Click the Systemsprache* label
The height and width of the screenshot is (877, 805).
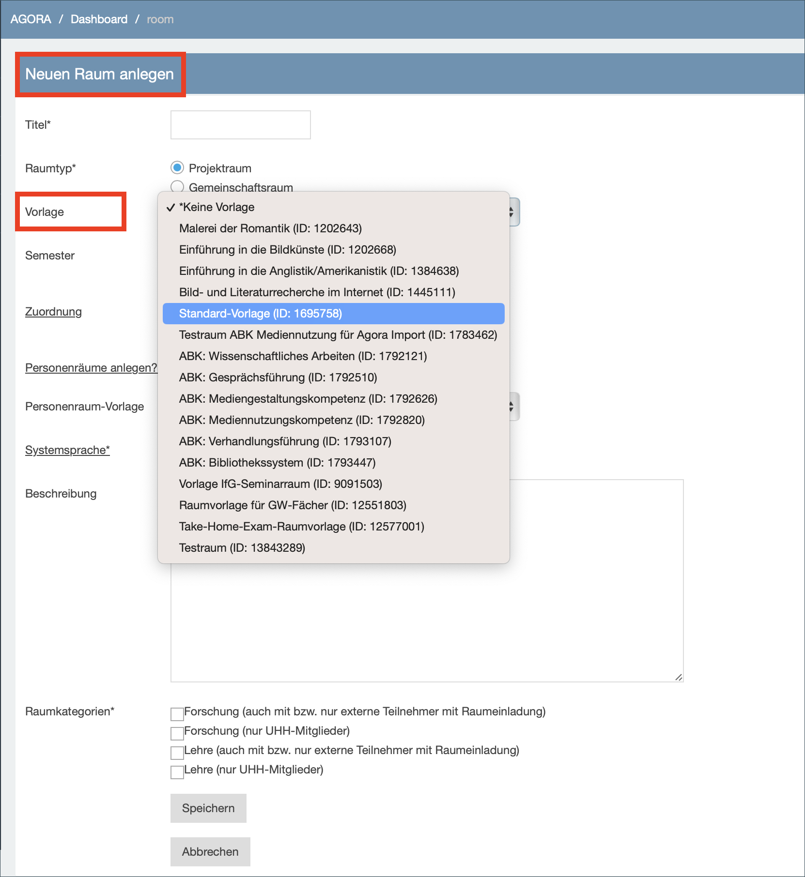click(67, 450)
